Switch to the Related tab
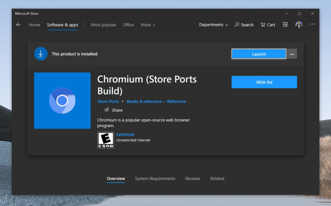The width and height of the screenshot is (331, 206). pyautogui.click(x=217, y=178)
